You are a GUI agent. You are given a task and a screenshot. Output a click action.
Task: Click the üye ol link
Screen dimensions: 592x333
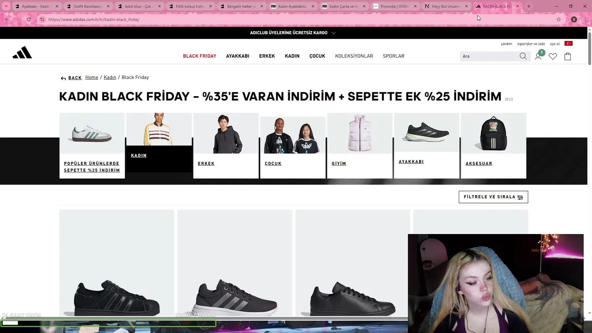(555, 44)
